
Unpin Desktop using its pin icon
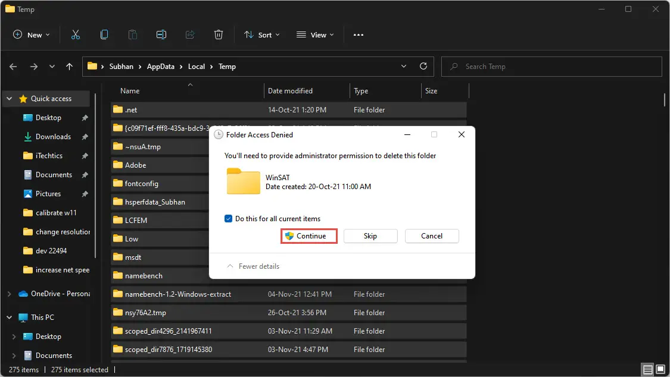85,118
